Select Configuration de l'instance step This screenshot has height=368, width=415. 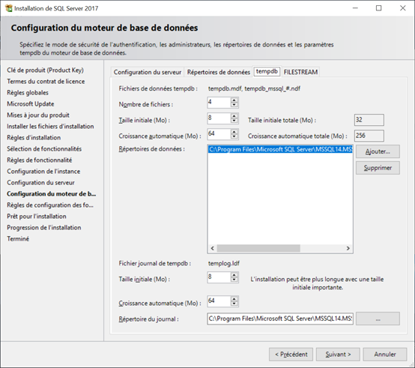[x=43, y=172]
